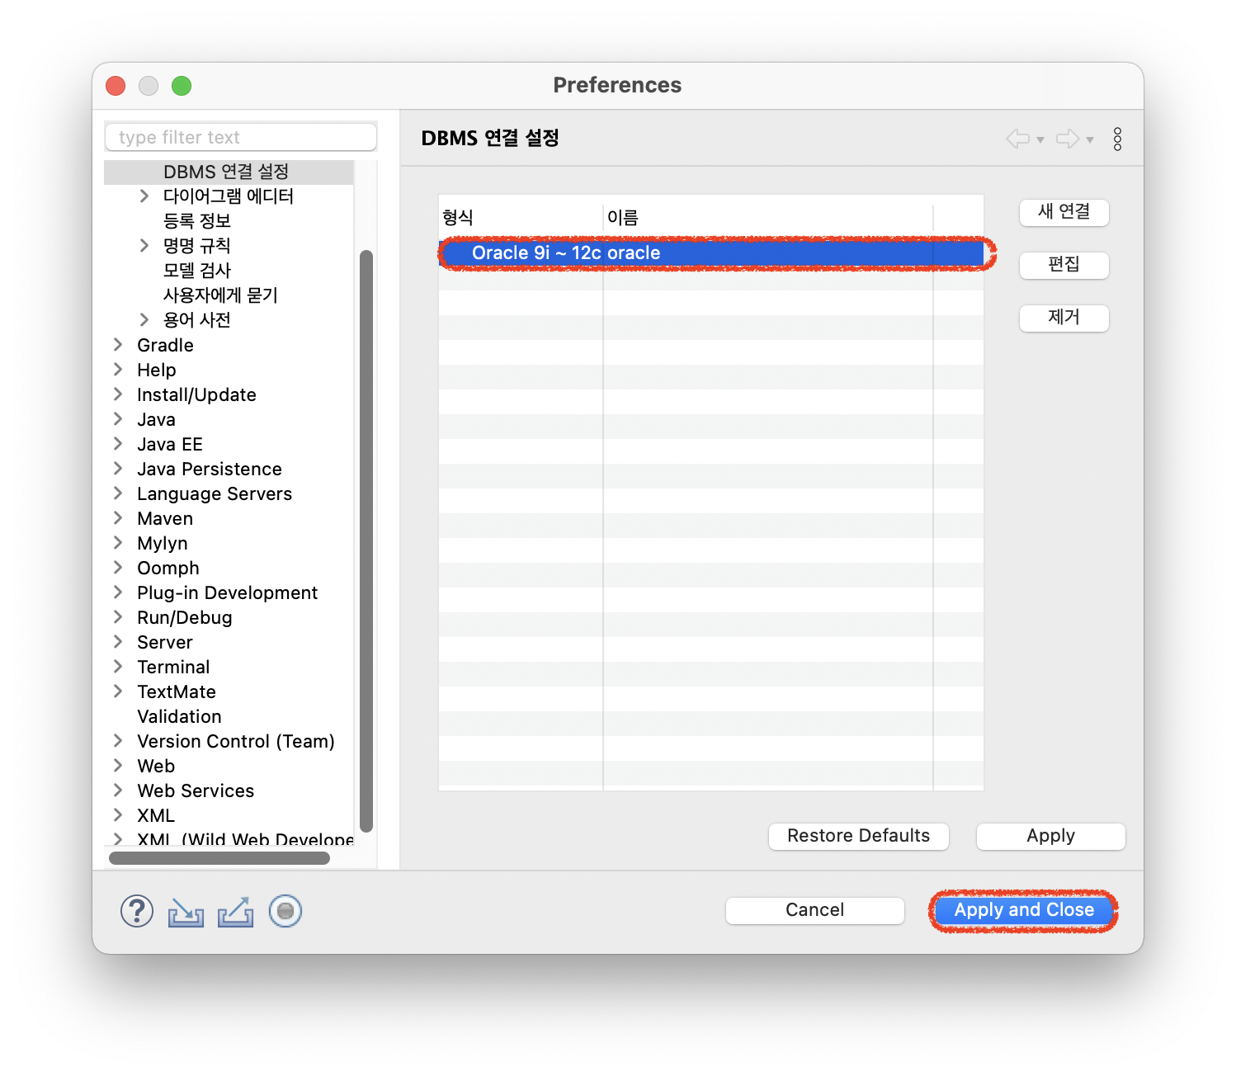The height and width of the screenshot is (1076, 1236).
Task: Expand the Java EE node
Action: (118, 443)
